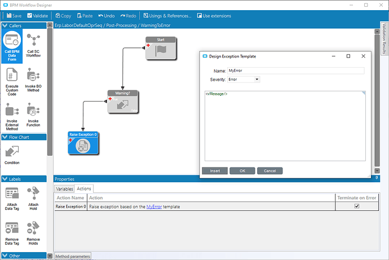Select the Call BPM Data Form icon
Screen dimensions: 389x260
pos(12,41)
